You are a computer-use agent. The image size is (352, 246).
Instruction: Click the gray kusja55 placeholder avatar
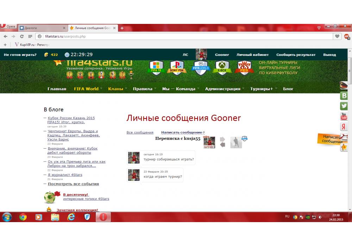[x=236, y=142]
